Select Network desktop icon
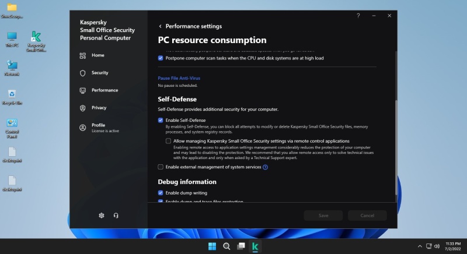Viewport: 467px width, 254px height. [12, 68]
